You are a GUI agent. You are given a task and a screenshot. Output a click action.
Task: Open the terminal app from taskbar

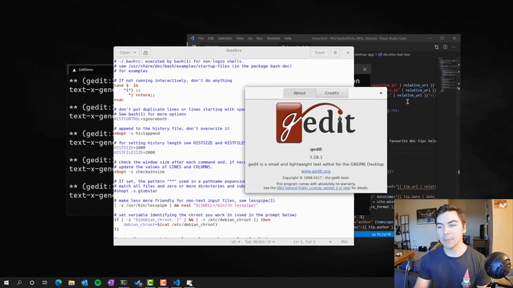(x=124, y=282)
